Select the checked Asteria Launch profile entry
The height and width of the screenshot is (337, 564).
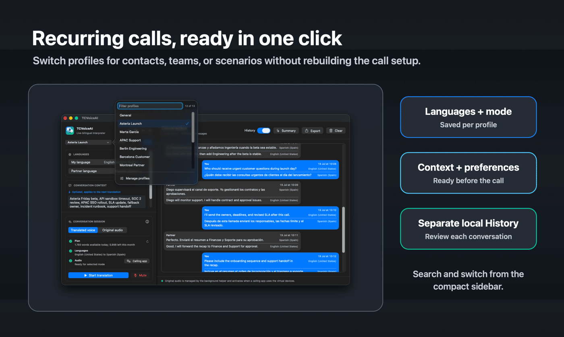pyautogui.click(x=155, y=124)
